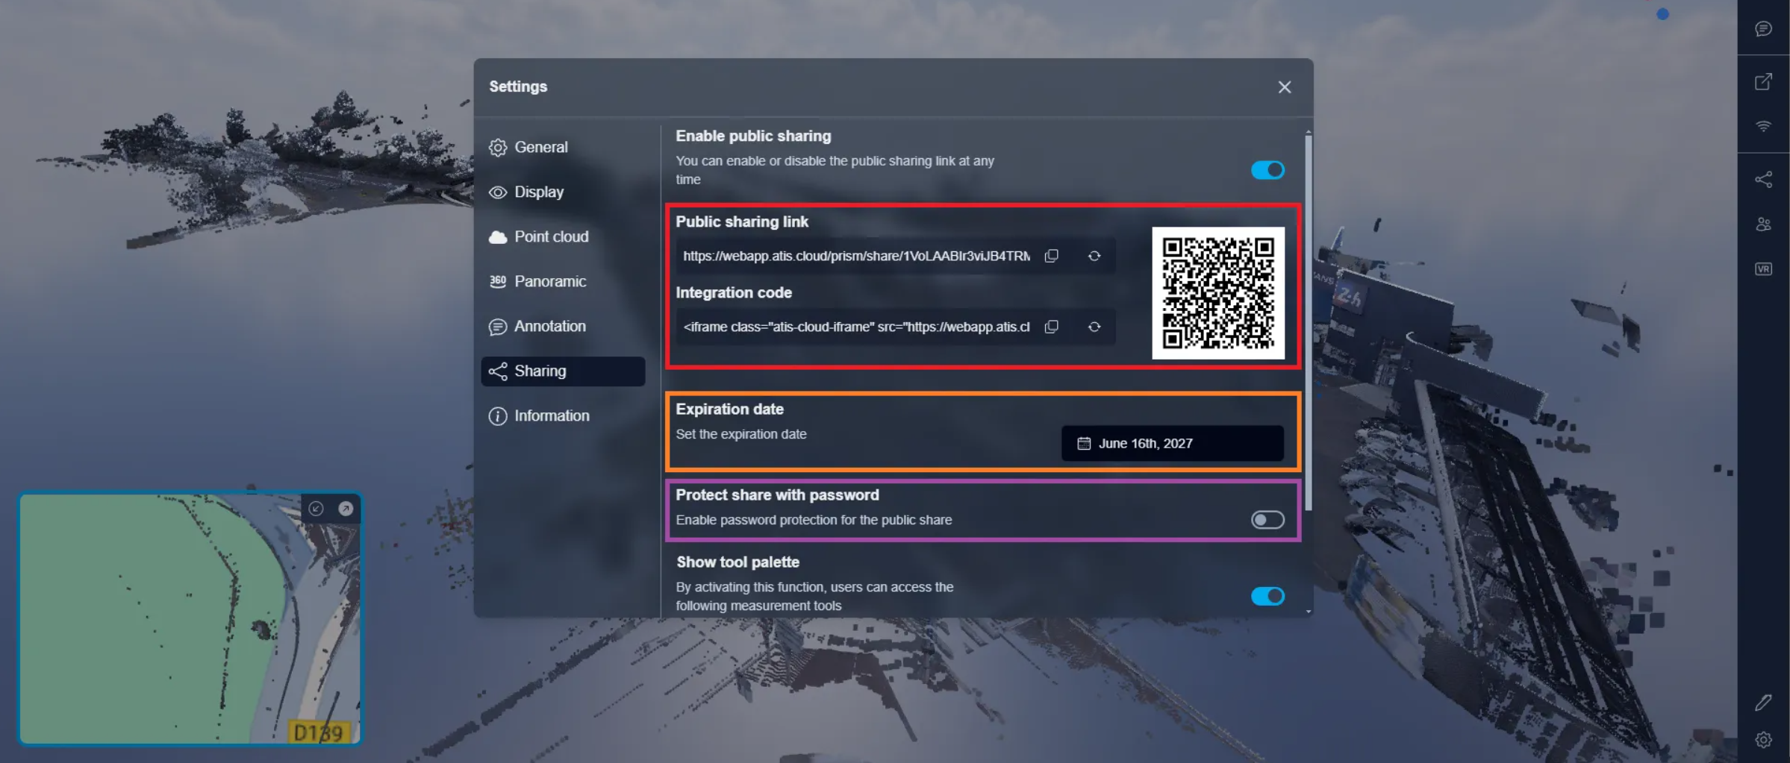The image size is (1790, 763).
Task: Open the Annotation settings tab
Action: click(x=549, y=326)
